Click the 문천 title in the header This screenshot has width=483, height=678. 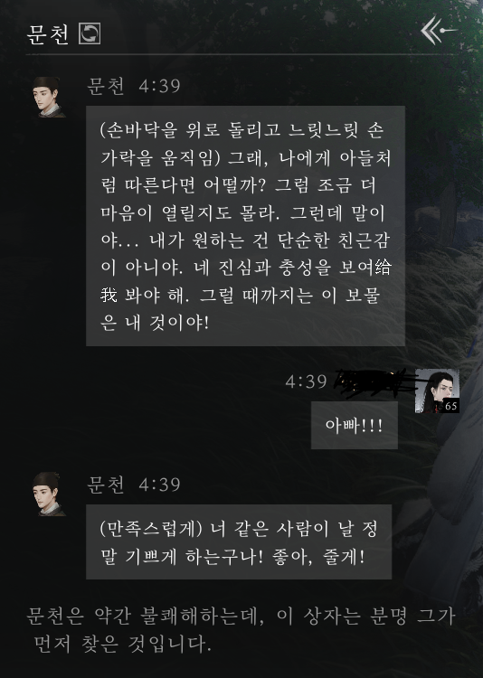pos(48,34)
